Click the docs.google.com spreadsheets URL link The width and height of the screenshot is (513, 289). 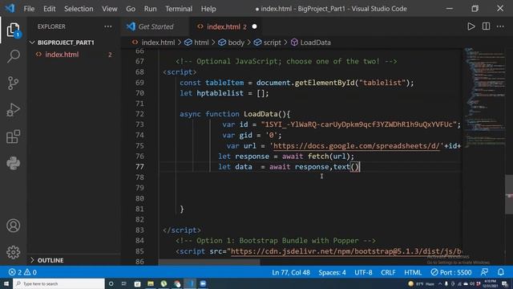(x=356, y=146)
